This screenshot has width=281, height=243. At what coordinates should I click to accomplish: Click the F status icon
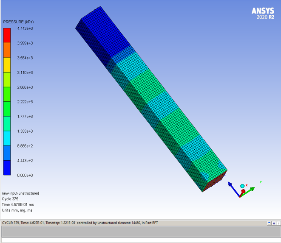tap(279, 223)
